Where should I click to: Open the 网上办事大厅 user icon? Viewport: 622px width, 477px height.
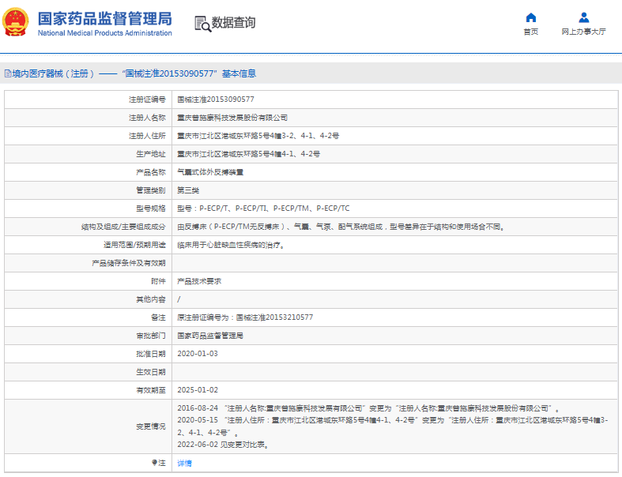[583, 17]
